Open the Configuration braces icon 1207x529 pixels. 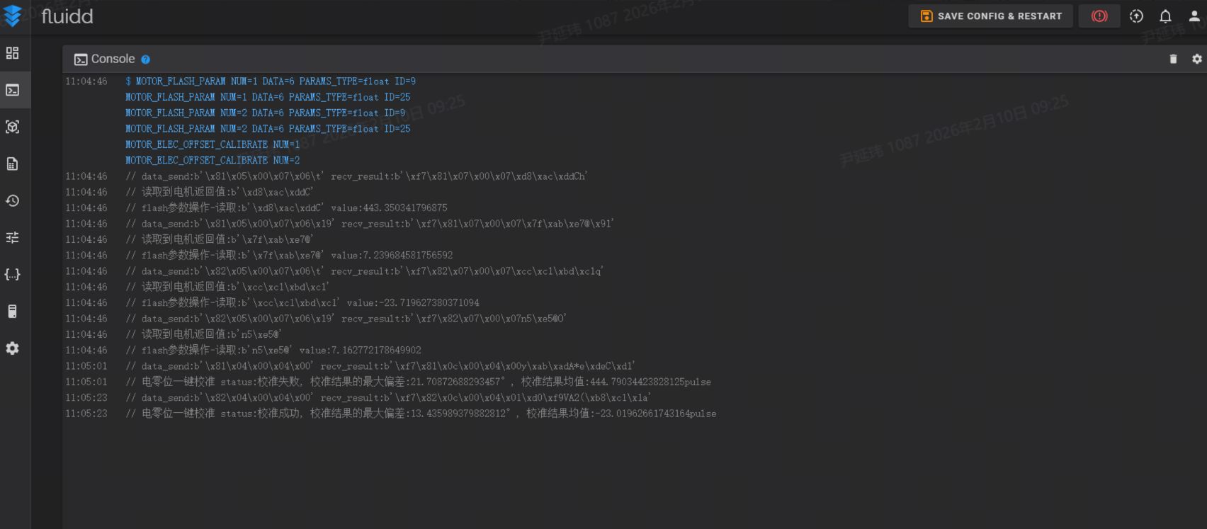[x=13, y=274]
